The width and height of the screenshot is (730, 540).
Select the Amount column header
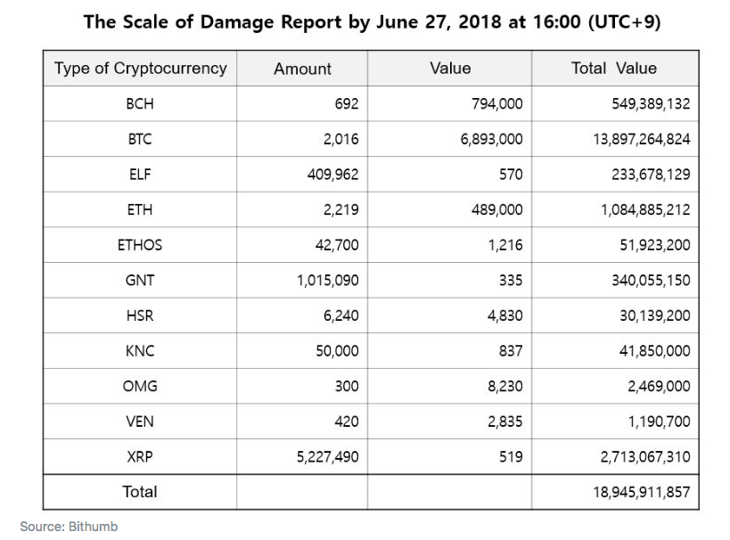click(302, 69)
